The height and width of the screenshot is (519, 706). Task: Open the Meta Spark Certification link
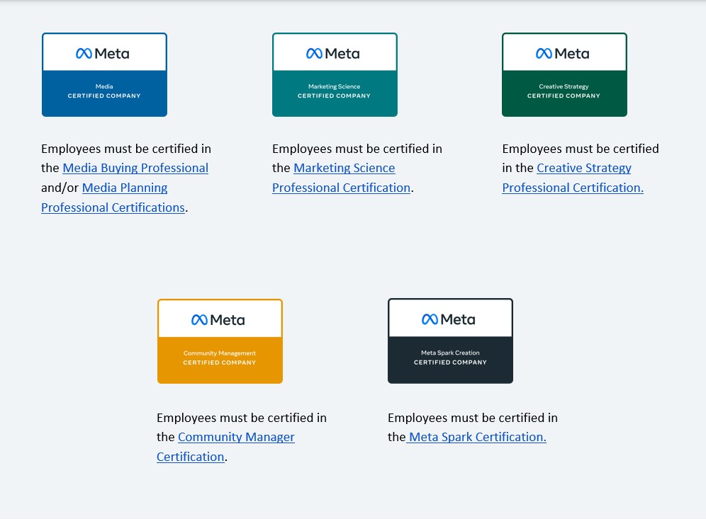(x=476, y=437)
